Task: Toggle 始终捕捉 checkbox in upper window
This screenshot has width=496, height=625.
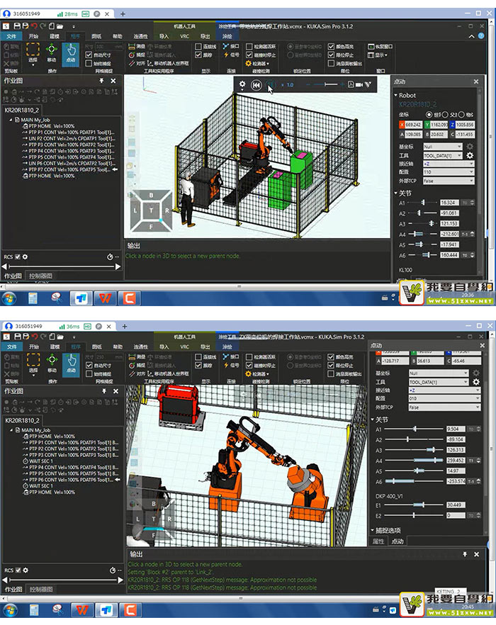Action: pos(89,63)
